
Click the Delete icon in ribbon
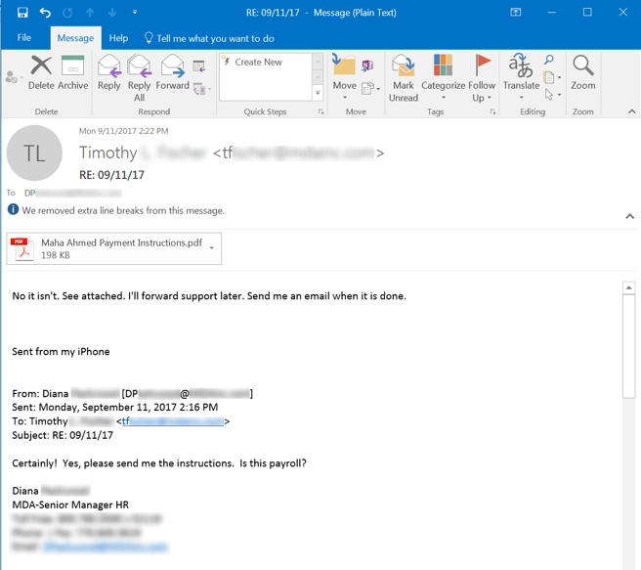point(41,73)
